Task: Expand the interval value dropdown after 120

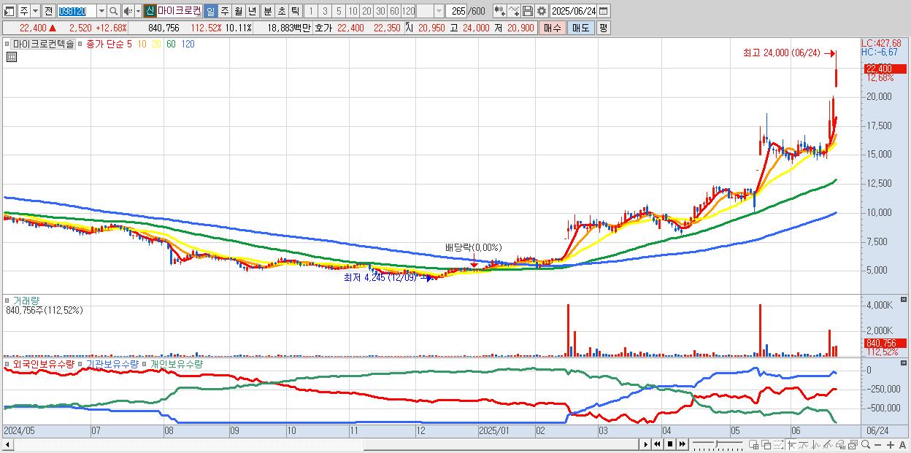Action: point(439,11)
